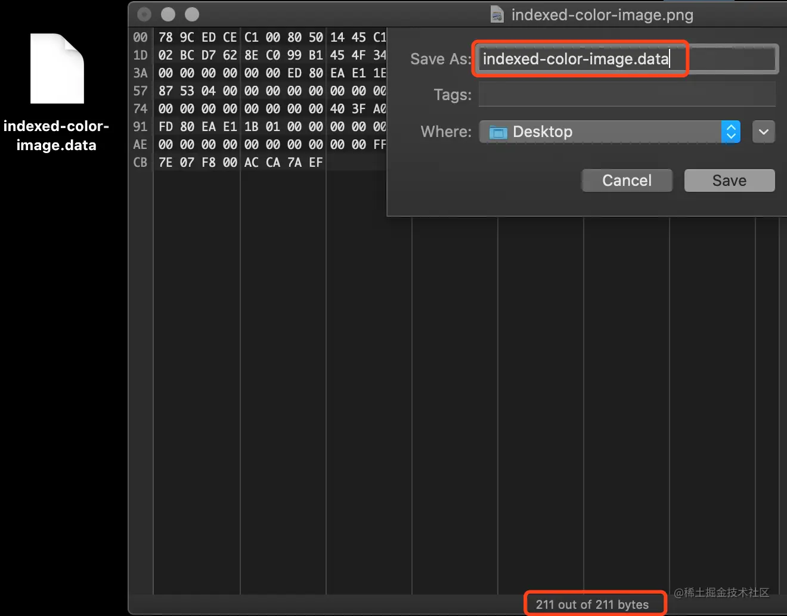Expand the save dialog using the chevron button
The width and height of the screenshot is (787, 616).
[x=764, y=132]
